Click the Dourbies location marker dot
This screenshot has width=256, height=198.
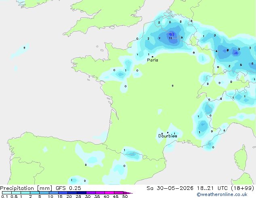pyautogui.click(x=168, y=133)
